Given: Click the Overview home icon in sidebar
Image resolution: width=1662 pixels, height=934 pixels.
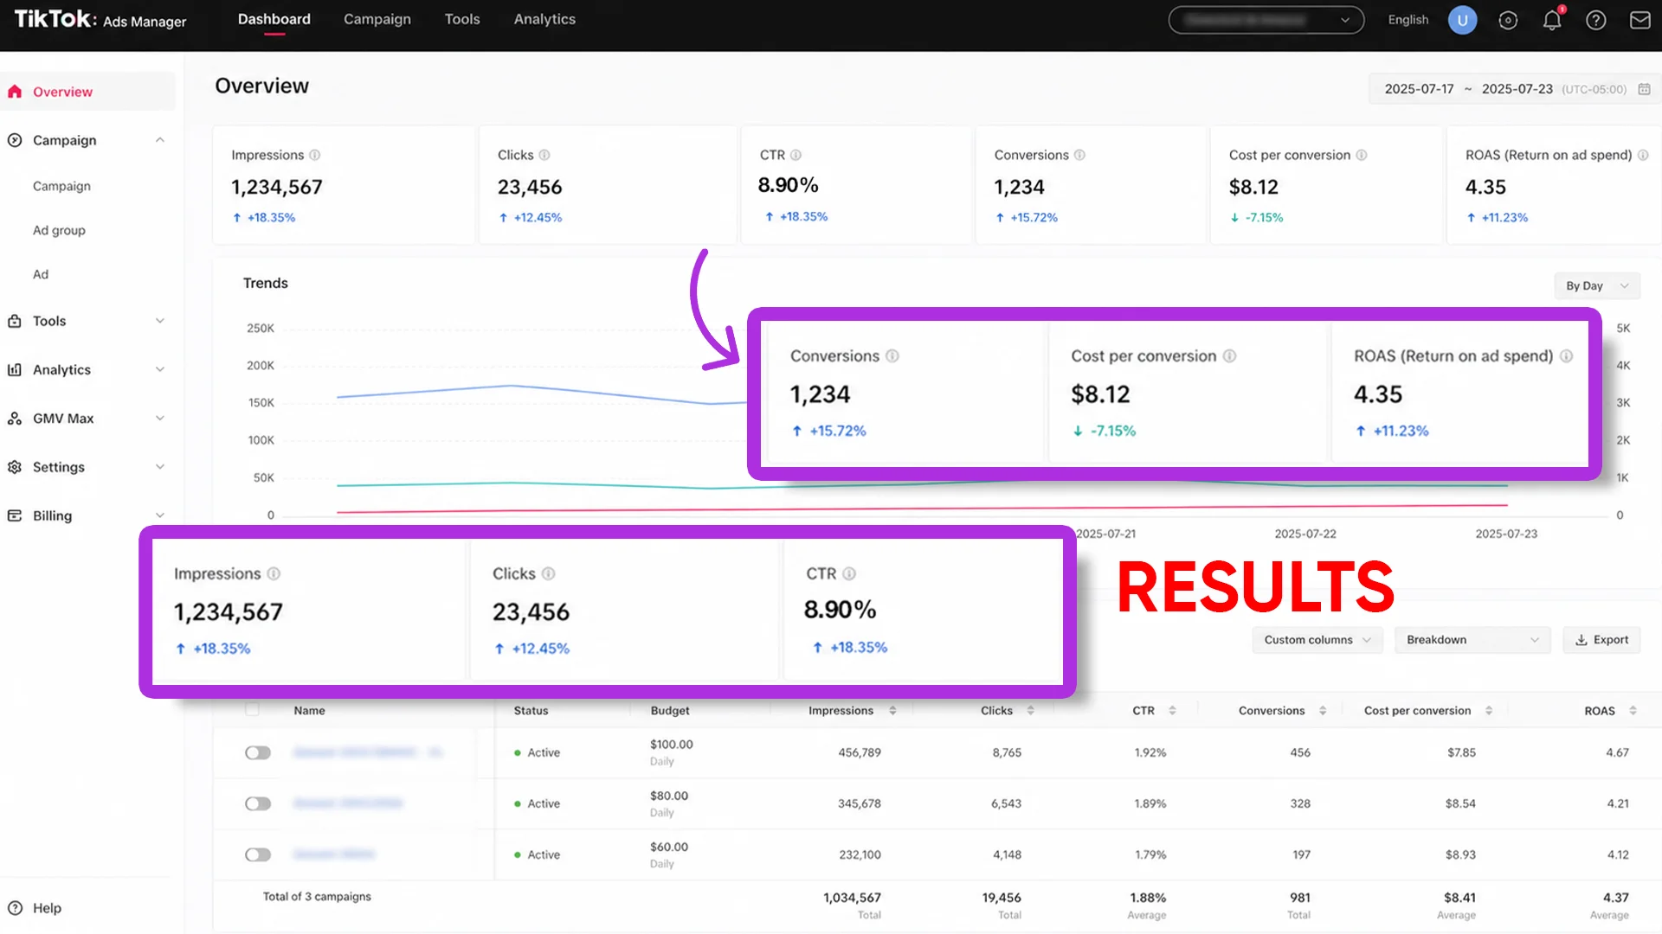Looking at the screenshot, I should [x=15, y=92].
